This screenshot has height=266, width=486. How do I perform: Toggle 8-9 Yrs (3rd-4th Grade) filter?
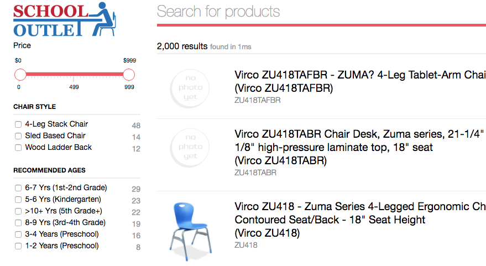(x=18, y=223)
